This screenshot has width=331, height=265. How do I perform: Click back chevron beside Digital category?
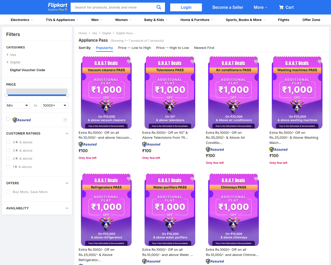click(7, 62)
